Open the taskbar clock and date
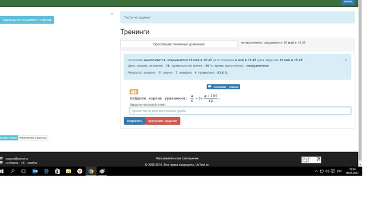The width and height of the screenshot is (366, 206). click(352, 171)
